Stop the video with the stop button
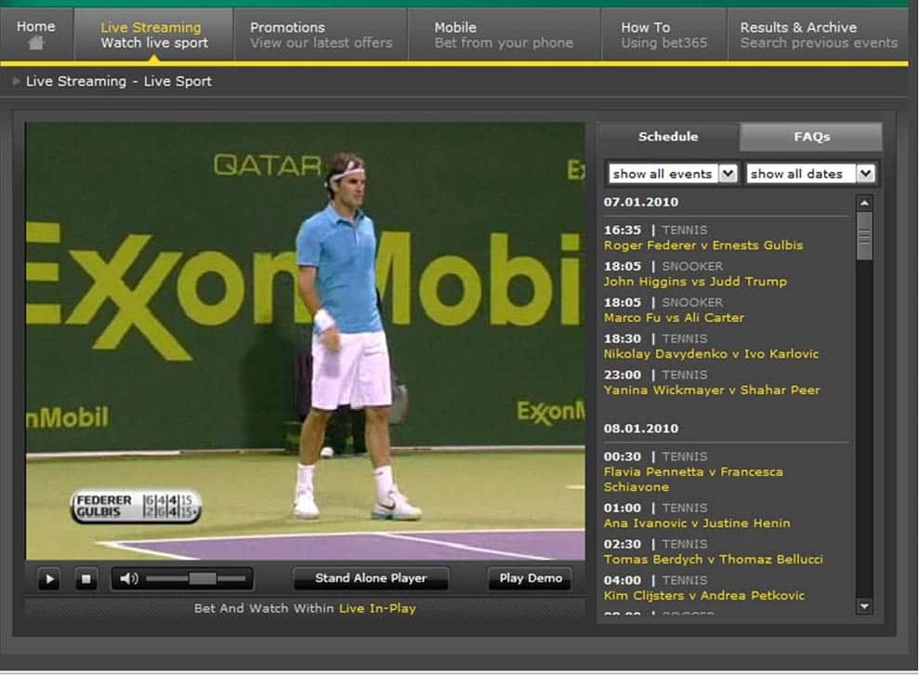919x675 pixels. (86, 579)
